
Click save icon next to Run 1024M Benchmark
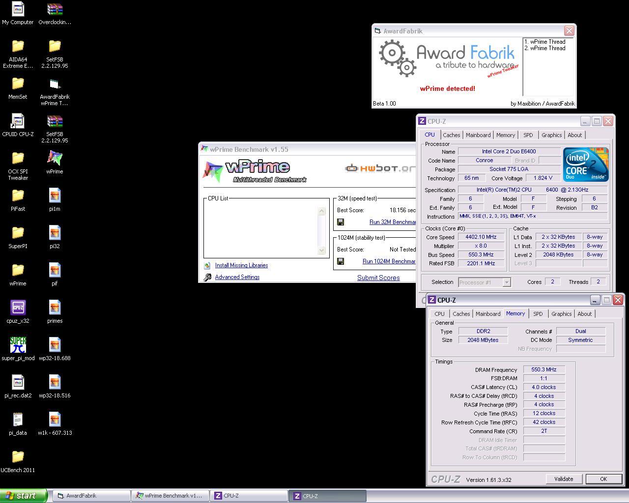pyautogui.click(x=341, y=261)
